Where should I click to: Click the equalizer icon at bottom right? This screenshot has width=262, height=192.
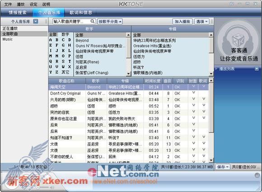pyautogui.click(x=257, y=175)
